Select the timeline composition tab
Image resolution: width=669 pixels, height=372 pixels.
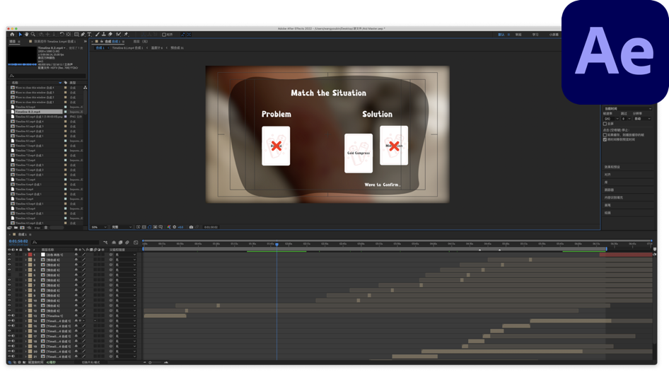22,234
